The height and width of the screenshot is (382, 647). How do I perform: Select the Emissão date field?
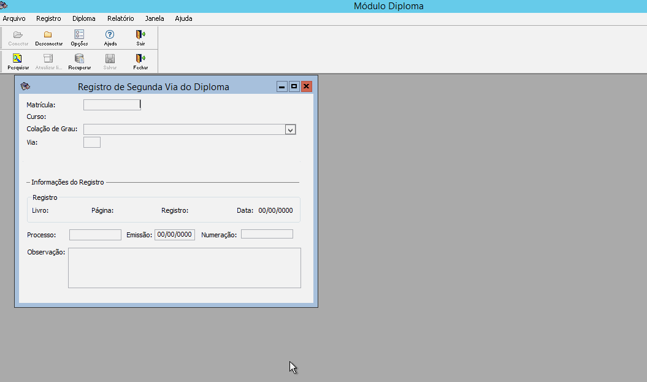(175, 235)
